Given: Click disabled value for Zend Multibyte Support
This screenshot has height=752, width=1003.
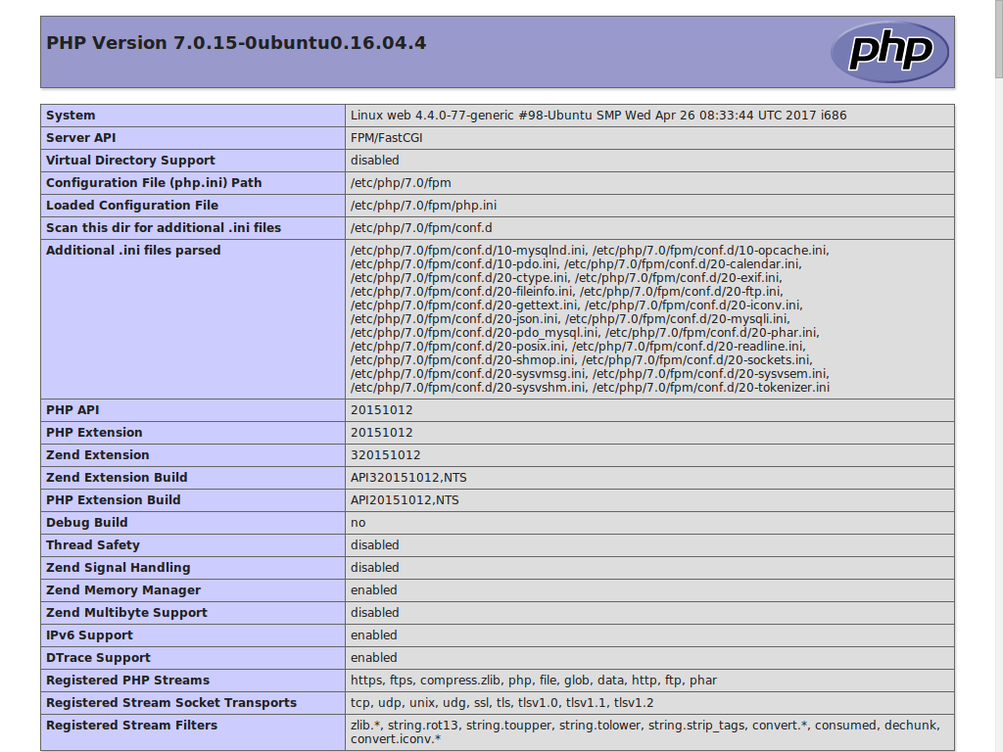Looking at the screenshot, I should (x=375, y=612).
